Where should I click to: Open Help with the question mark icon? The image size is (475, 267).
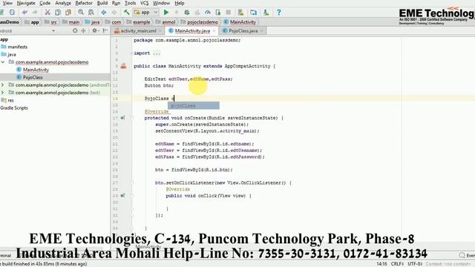[x=279, y=13]
